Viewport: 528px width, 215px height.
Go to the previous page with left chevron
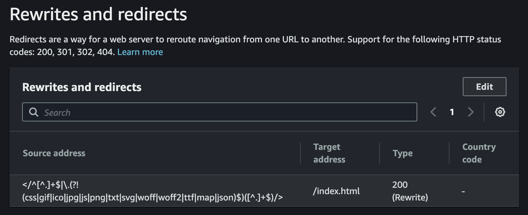[433, 112]
